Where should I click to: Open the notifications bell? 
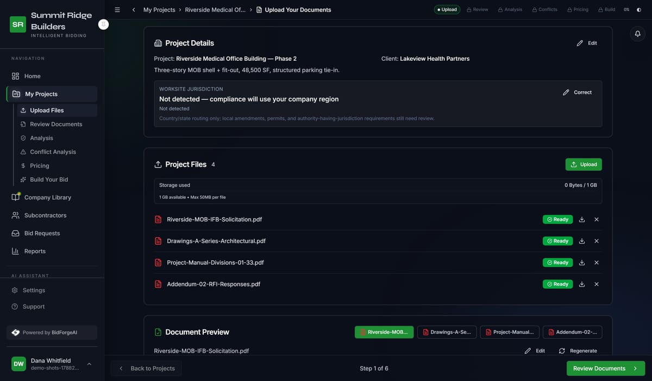(638, 34)
